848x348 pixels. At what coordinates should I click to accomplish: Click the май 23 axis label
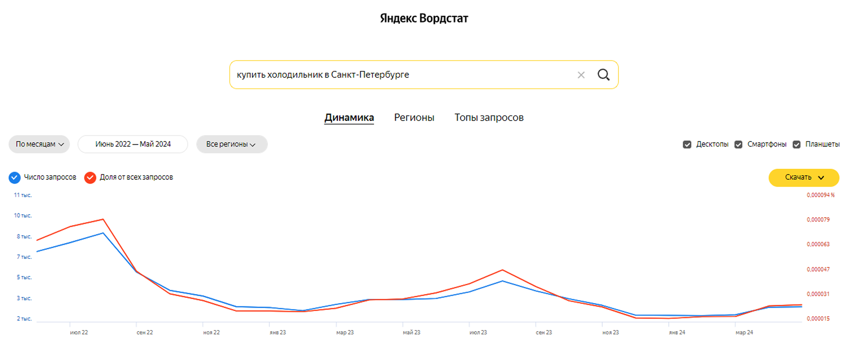pyautogui.click(x=411, y=333)
